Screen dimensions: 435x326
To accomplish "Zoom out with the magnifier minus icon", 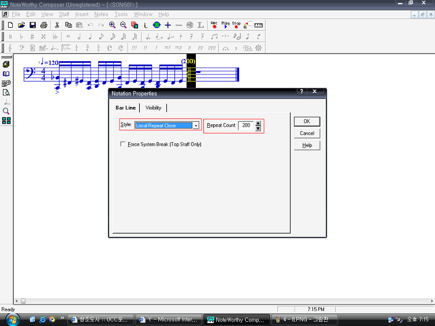I will (x=124, y=25).
